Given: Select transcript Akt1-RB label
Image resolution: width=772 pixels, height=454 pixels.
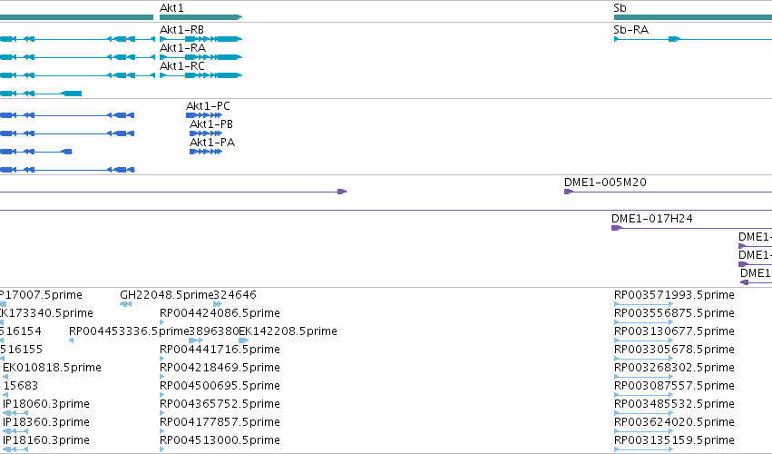Looking at the screenshot, I should click(x=181, y=30).
